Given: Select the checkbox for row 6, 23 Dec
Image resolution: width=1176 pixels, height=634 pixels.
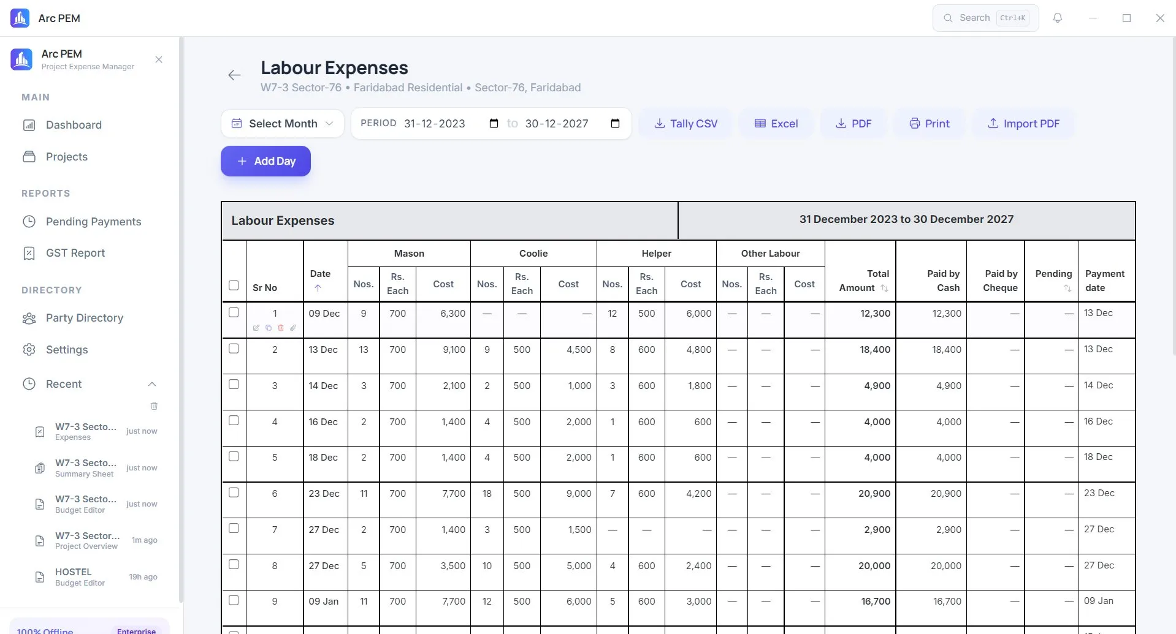Looking at the screenshot, I should (x=234, y=492).
